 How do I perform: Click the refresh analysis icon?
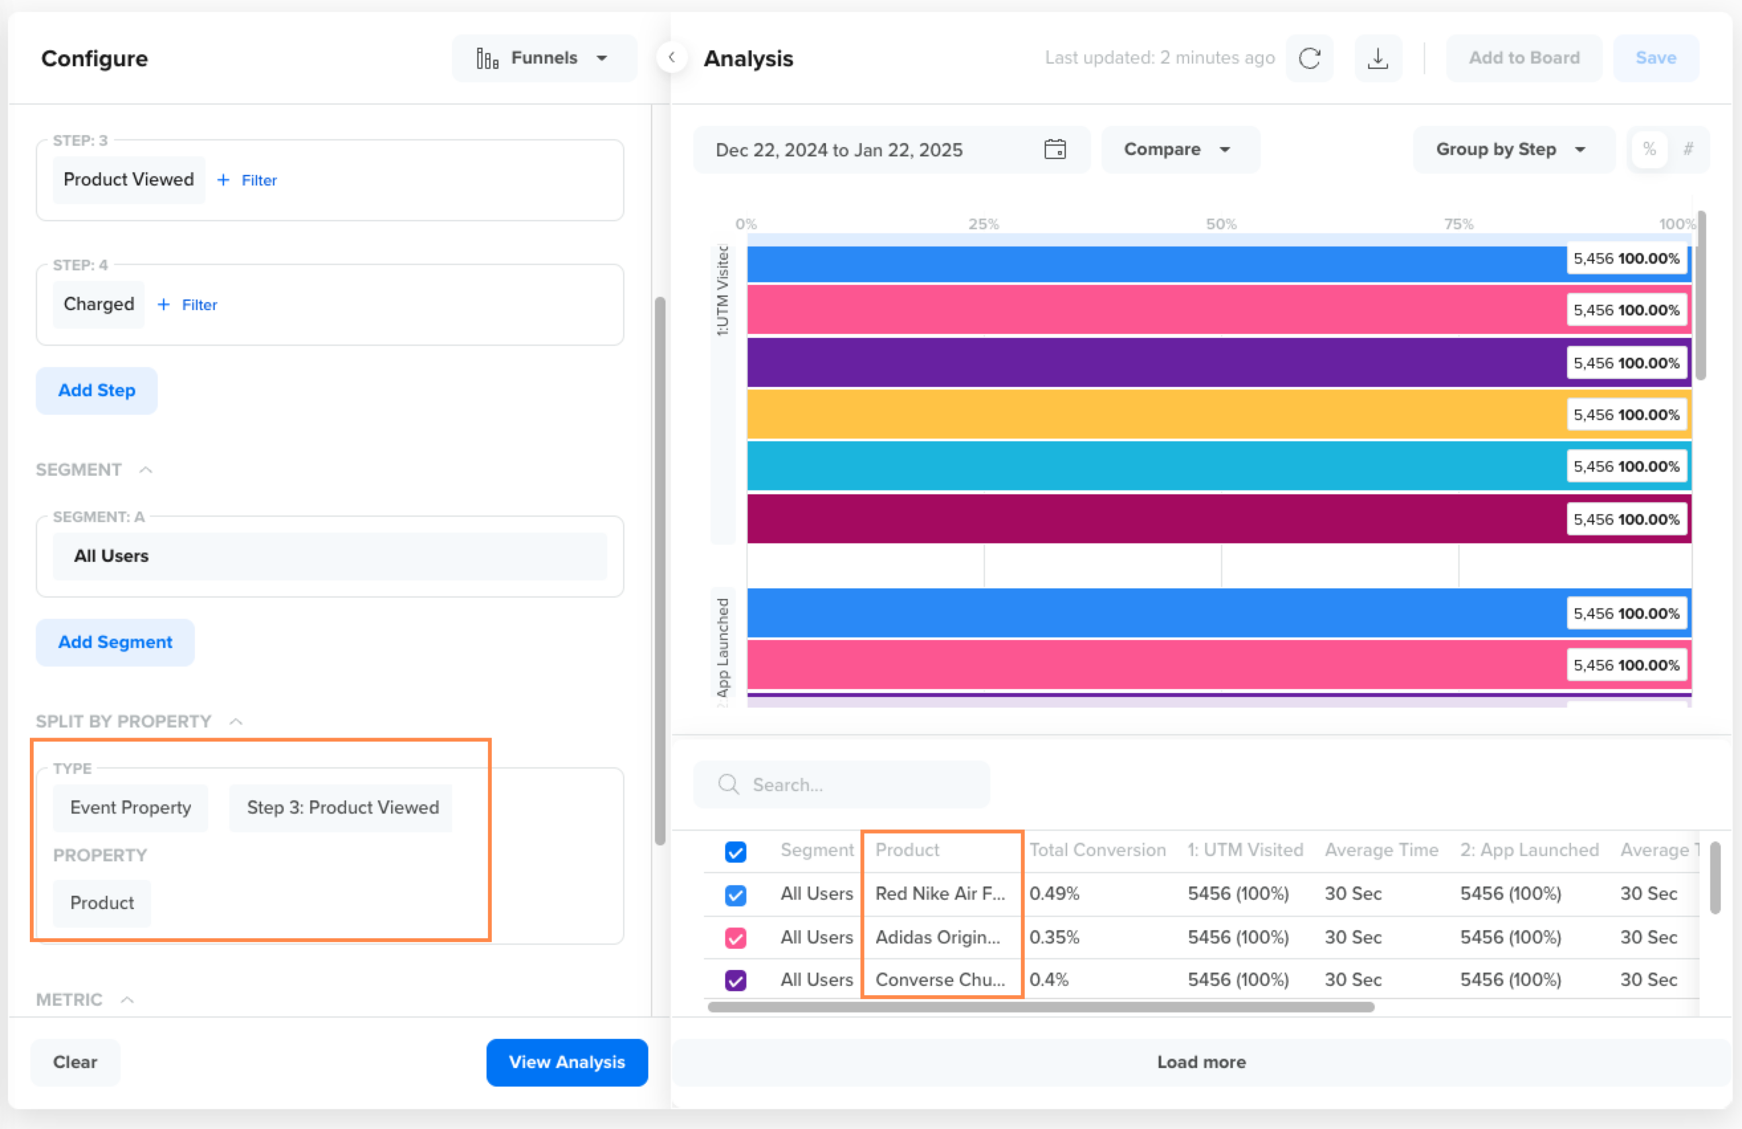point(1309,58)
